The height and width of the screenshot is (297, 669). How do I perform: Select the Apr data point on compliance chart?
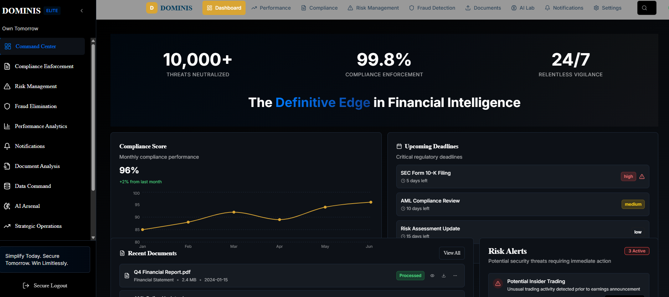pos(279,220)
